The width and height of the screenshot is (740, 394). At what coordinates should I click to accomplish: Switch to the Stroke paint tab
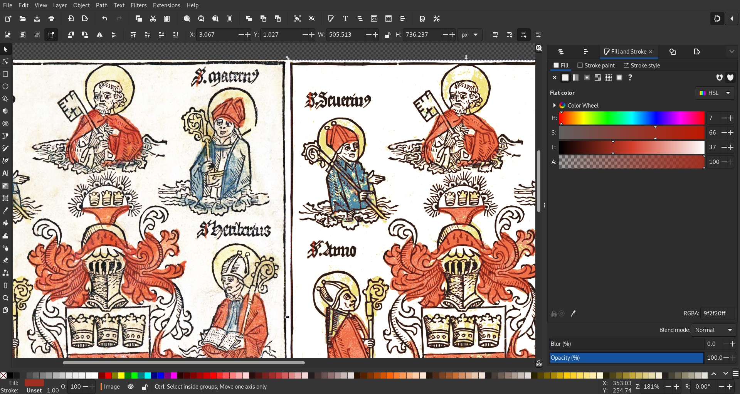tap(596, 66)
